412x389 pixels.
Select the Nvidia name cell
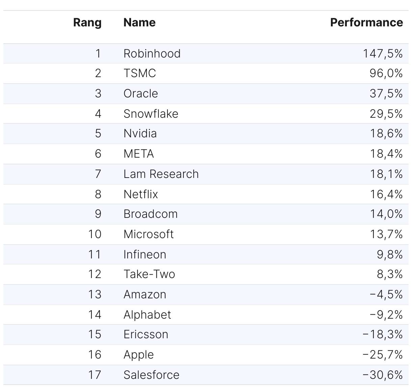pos(140,134)
